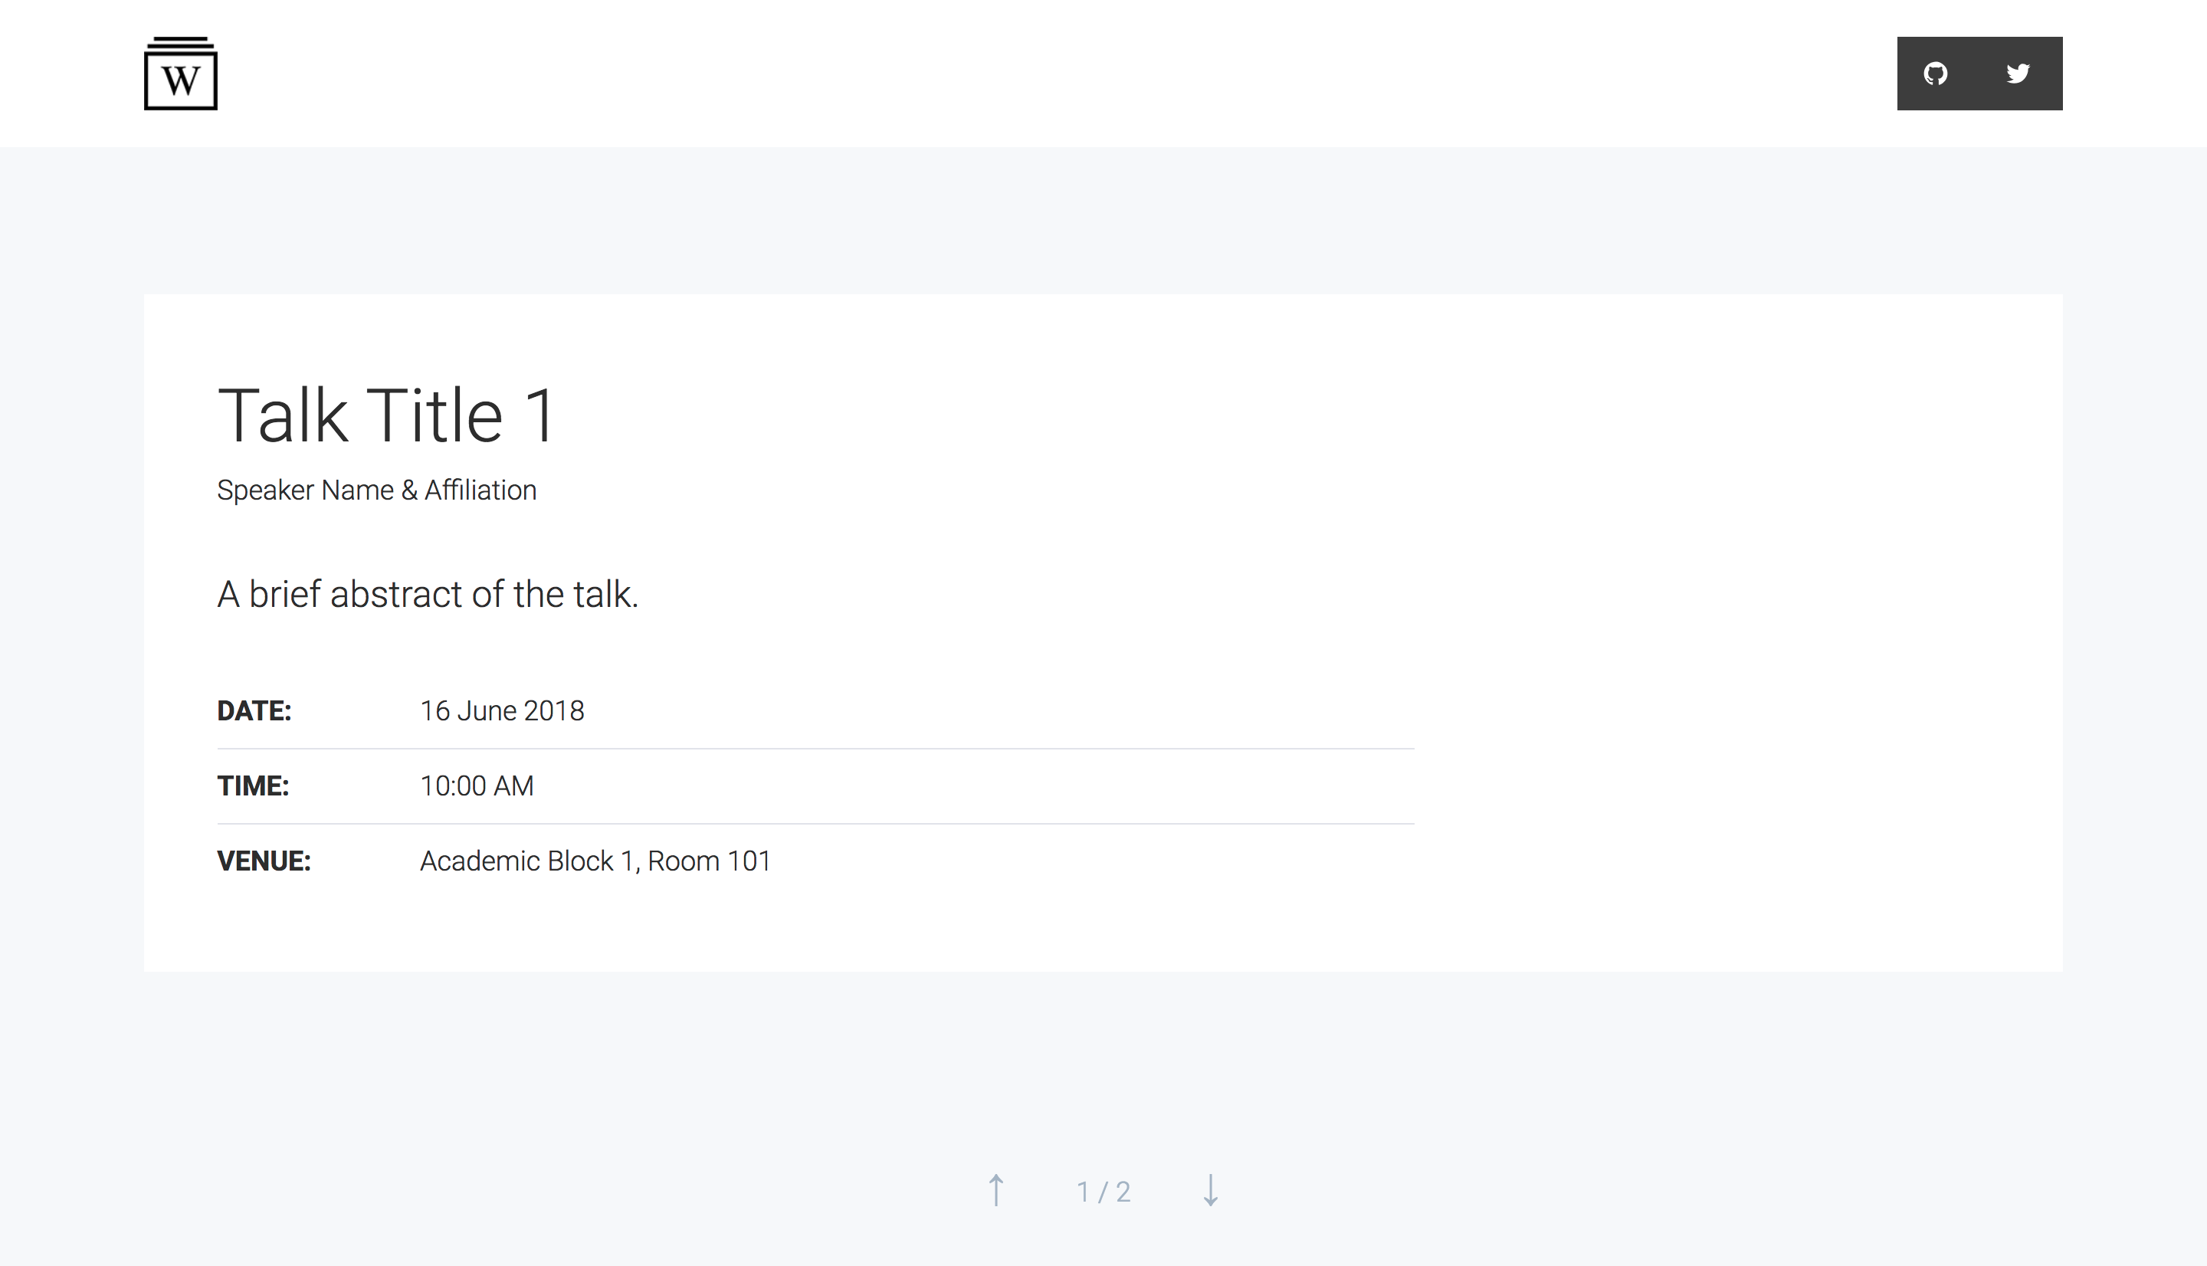Click Speaker Name & Affiliation text
The width and height of the screenshot is (2207, 1266).
pos(376,490)
